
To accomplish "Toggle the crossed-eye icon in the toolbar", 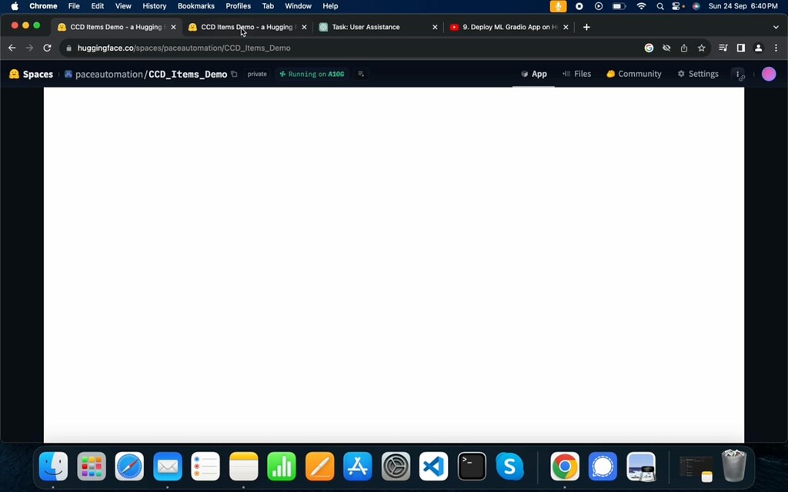I will point(666,48).
